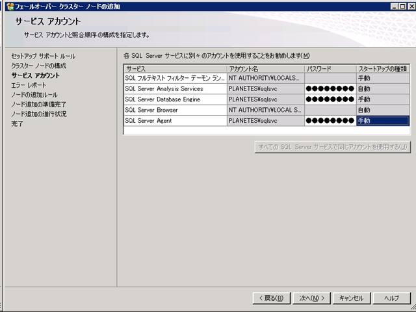
Task: Select the SQL Server Agent startup type cell
Action: click(383, 121)
